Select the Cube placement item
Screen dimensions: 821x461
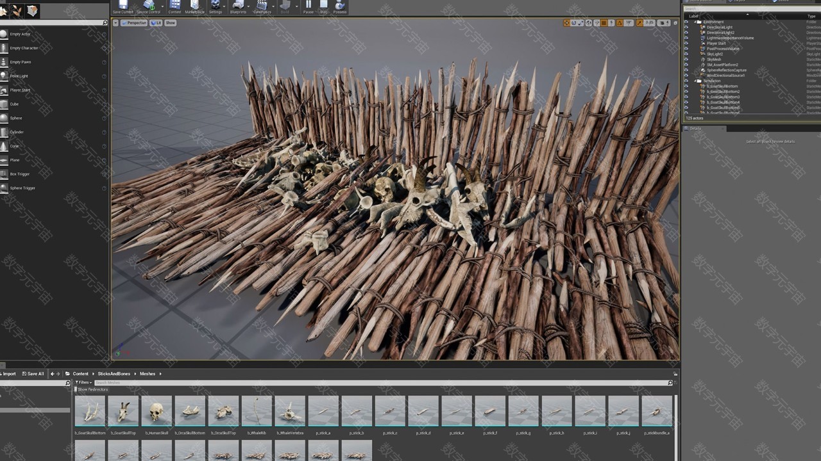click(x=54, y=104)
